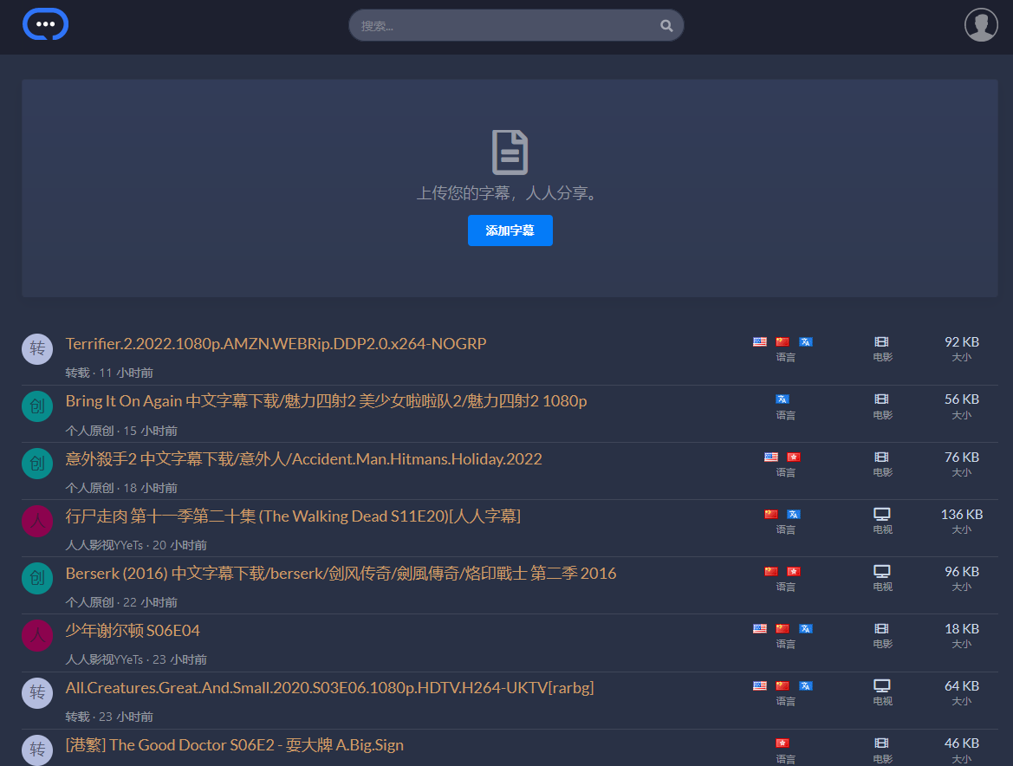Click the 创 badge beside 意外殺手2
Screen dimensions: 1013x766
point(37,464)
